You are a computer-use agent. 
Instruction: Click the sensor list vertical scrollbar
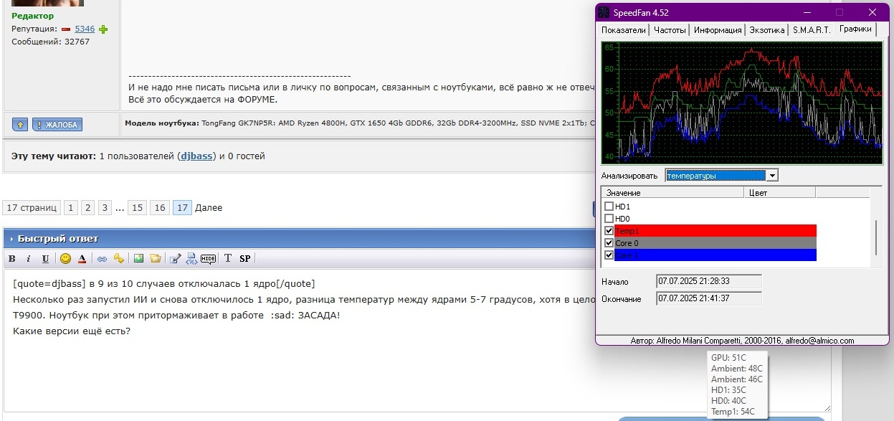tap(875, 237)
